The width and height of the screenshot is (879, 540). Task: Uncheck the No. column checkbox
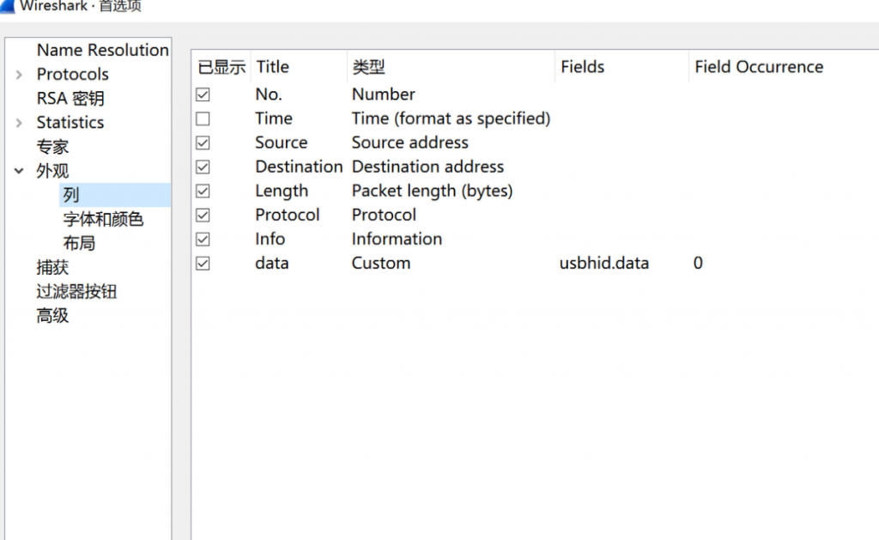(203, 95)
